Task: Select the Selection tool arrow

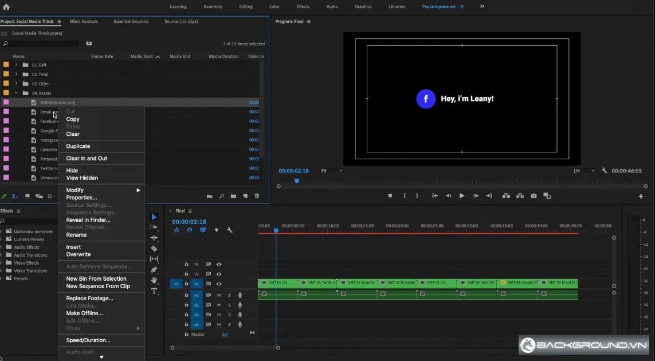Action: (x=154, y=217)
